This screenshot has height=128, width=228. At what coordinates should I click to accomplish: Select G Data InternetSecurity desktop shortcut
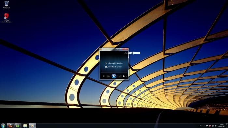[7, 18]
